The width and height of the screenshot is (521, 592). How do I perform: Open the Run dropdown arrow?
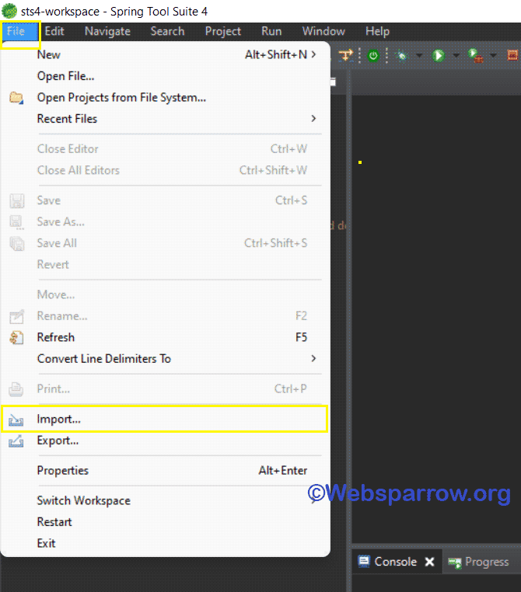(x=456, y=55)
